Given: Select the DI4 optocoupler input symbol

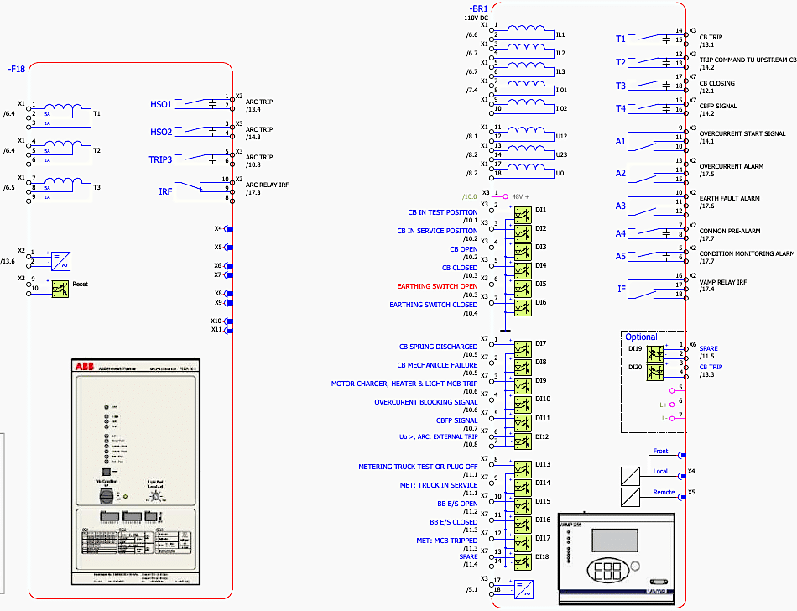Looking at the screenshot, I should tap(523, 270).
